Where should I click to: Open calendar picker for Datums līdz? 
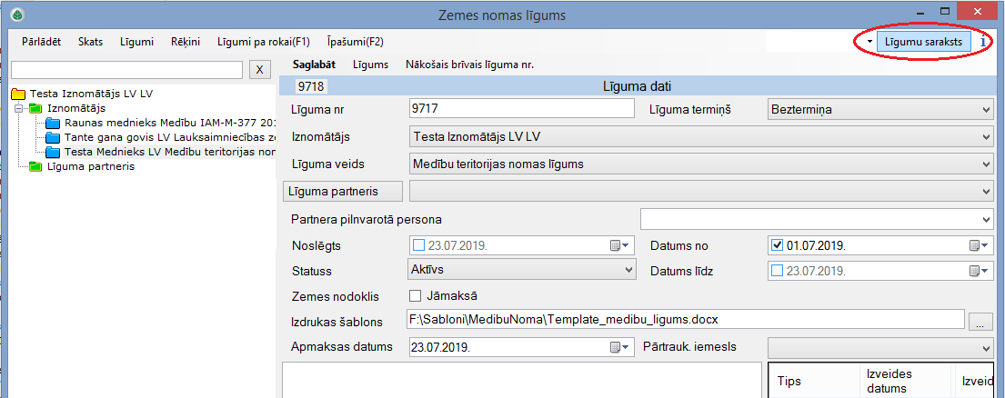pyautogui.click(x=978, y=271)
